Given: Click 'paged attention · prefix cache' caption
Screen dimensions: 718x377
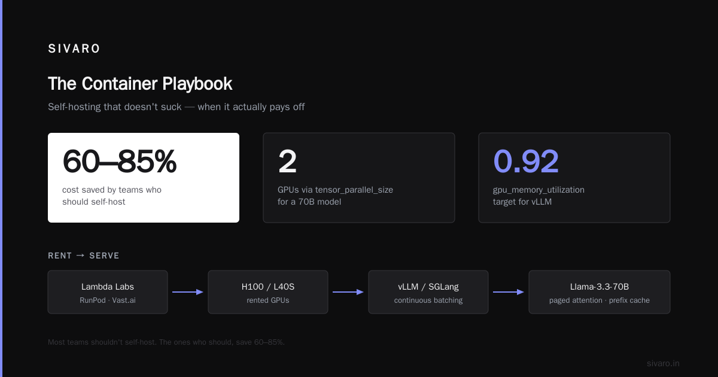Looking at the screenshot, I should tap(600, 300).
